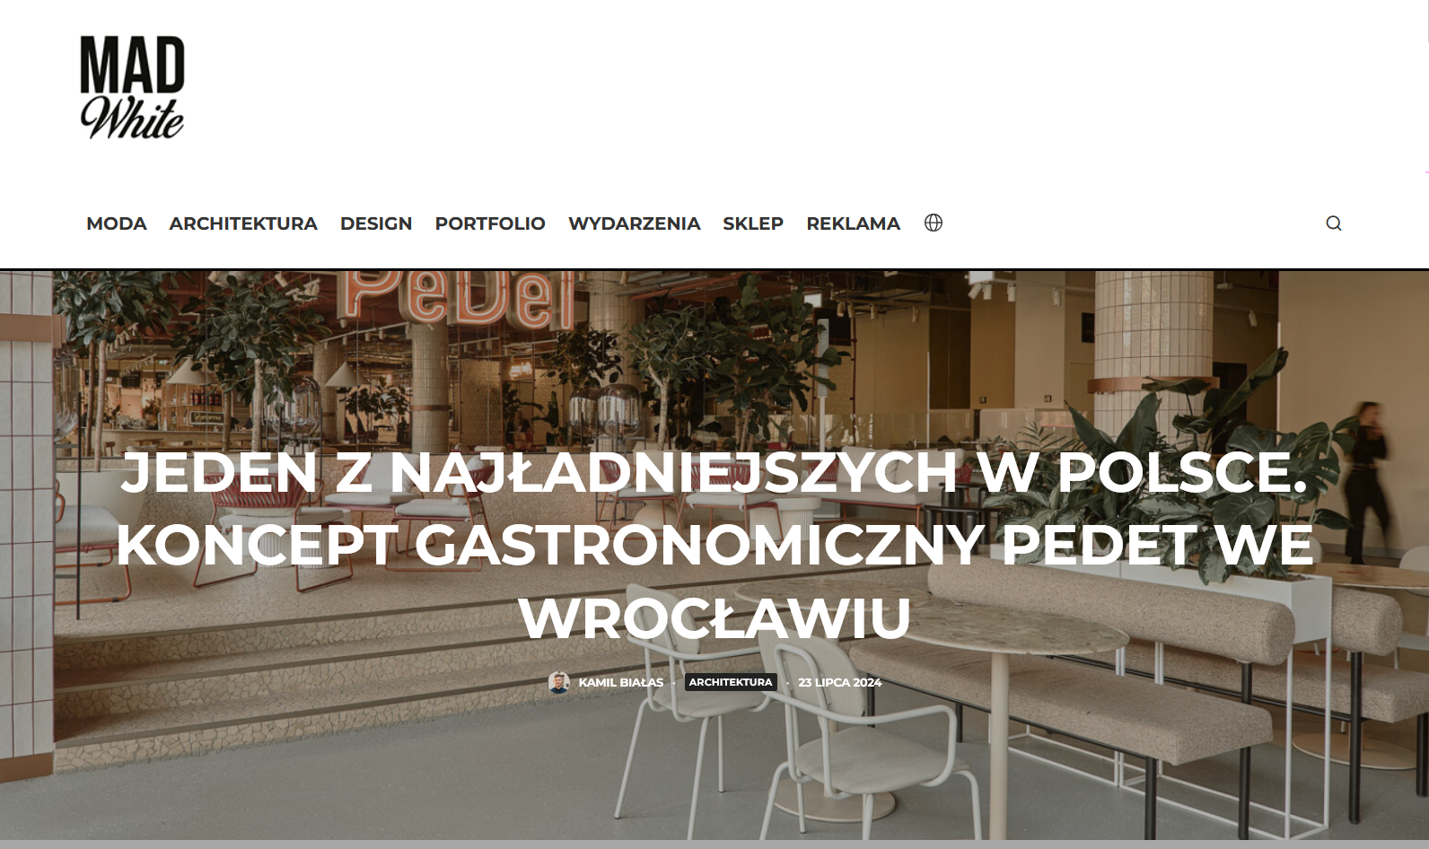Open the Pedet we Wrocławiu article headline
Image resolution: width=1429 pixels, height=849 pixels.
pos(714,545)
